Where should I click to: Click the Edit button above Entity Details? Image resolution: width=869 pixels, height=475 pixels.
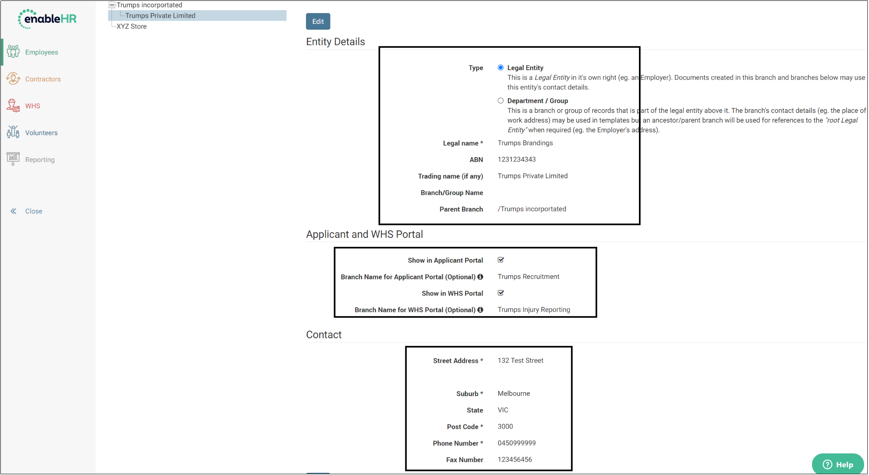318,22
